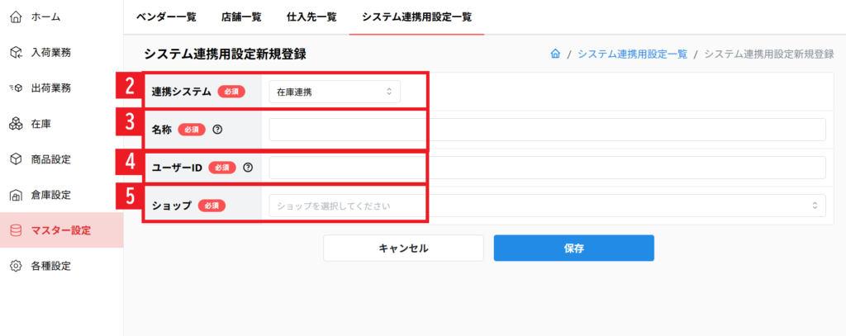846x336 pixels.
Task: Open the 店舗一覧 tab
Action: pyautogui.click(x=240, y=17)
